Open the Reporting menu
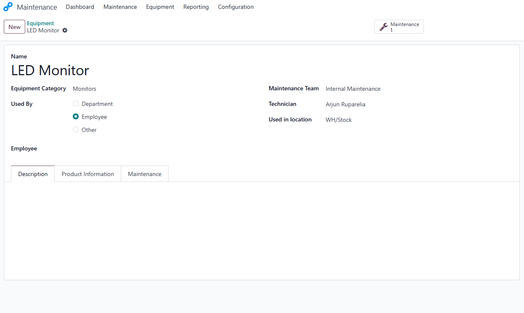Screen dimensions: 524x313 [x=196, y=7]
